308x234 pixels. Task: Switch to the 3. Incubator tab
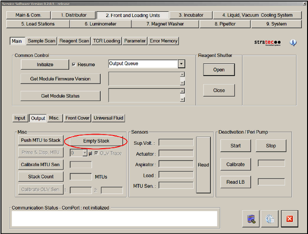190,15
